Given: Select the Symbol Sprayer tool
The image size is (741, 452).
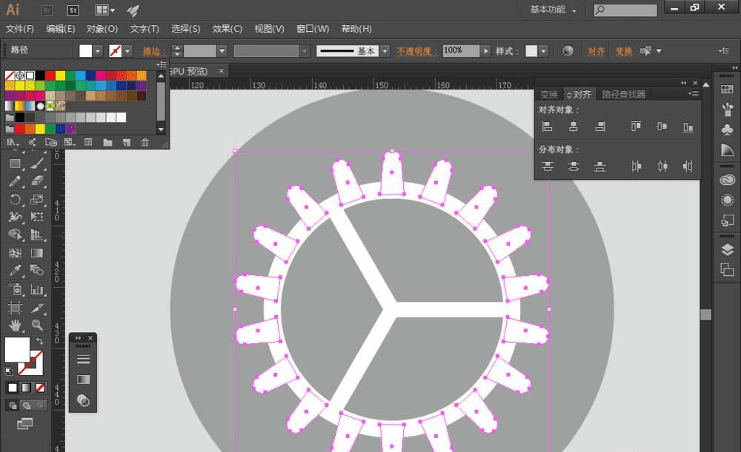Looking at the screenshot, I should pos(15,289).
